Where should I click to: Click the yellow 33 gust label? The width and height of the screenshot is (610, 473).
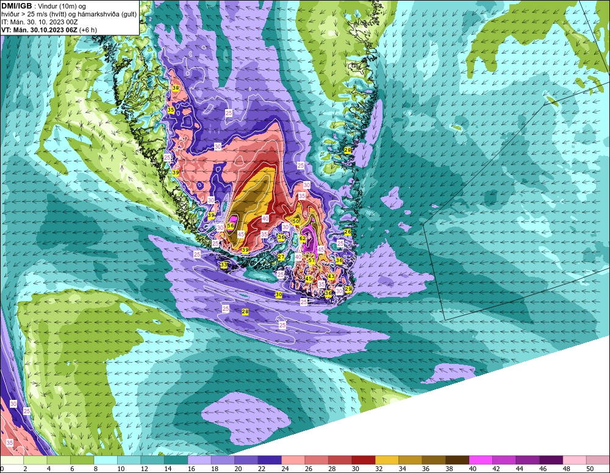click(224, 265)
